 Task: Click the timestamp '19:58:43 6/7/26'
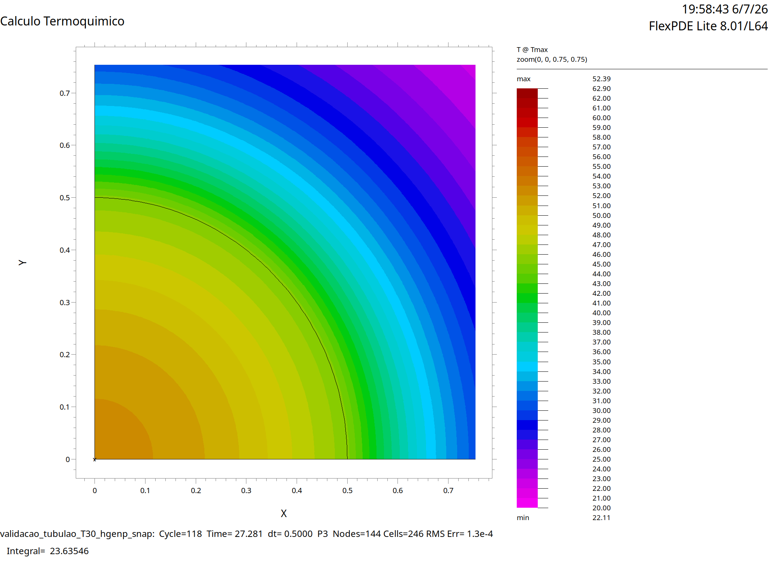(x=724, y=9)
